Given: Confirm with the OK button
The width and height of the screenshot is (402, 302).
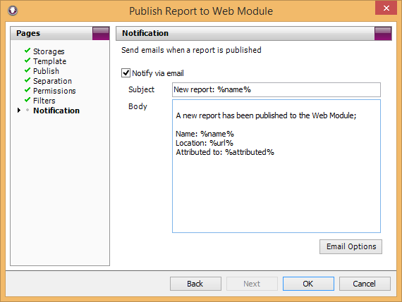Looking at the screenshot, I should [x=308, y=284].
